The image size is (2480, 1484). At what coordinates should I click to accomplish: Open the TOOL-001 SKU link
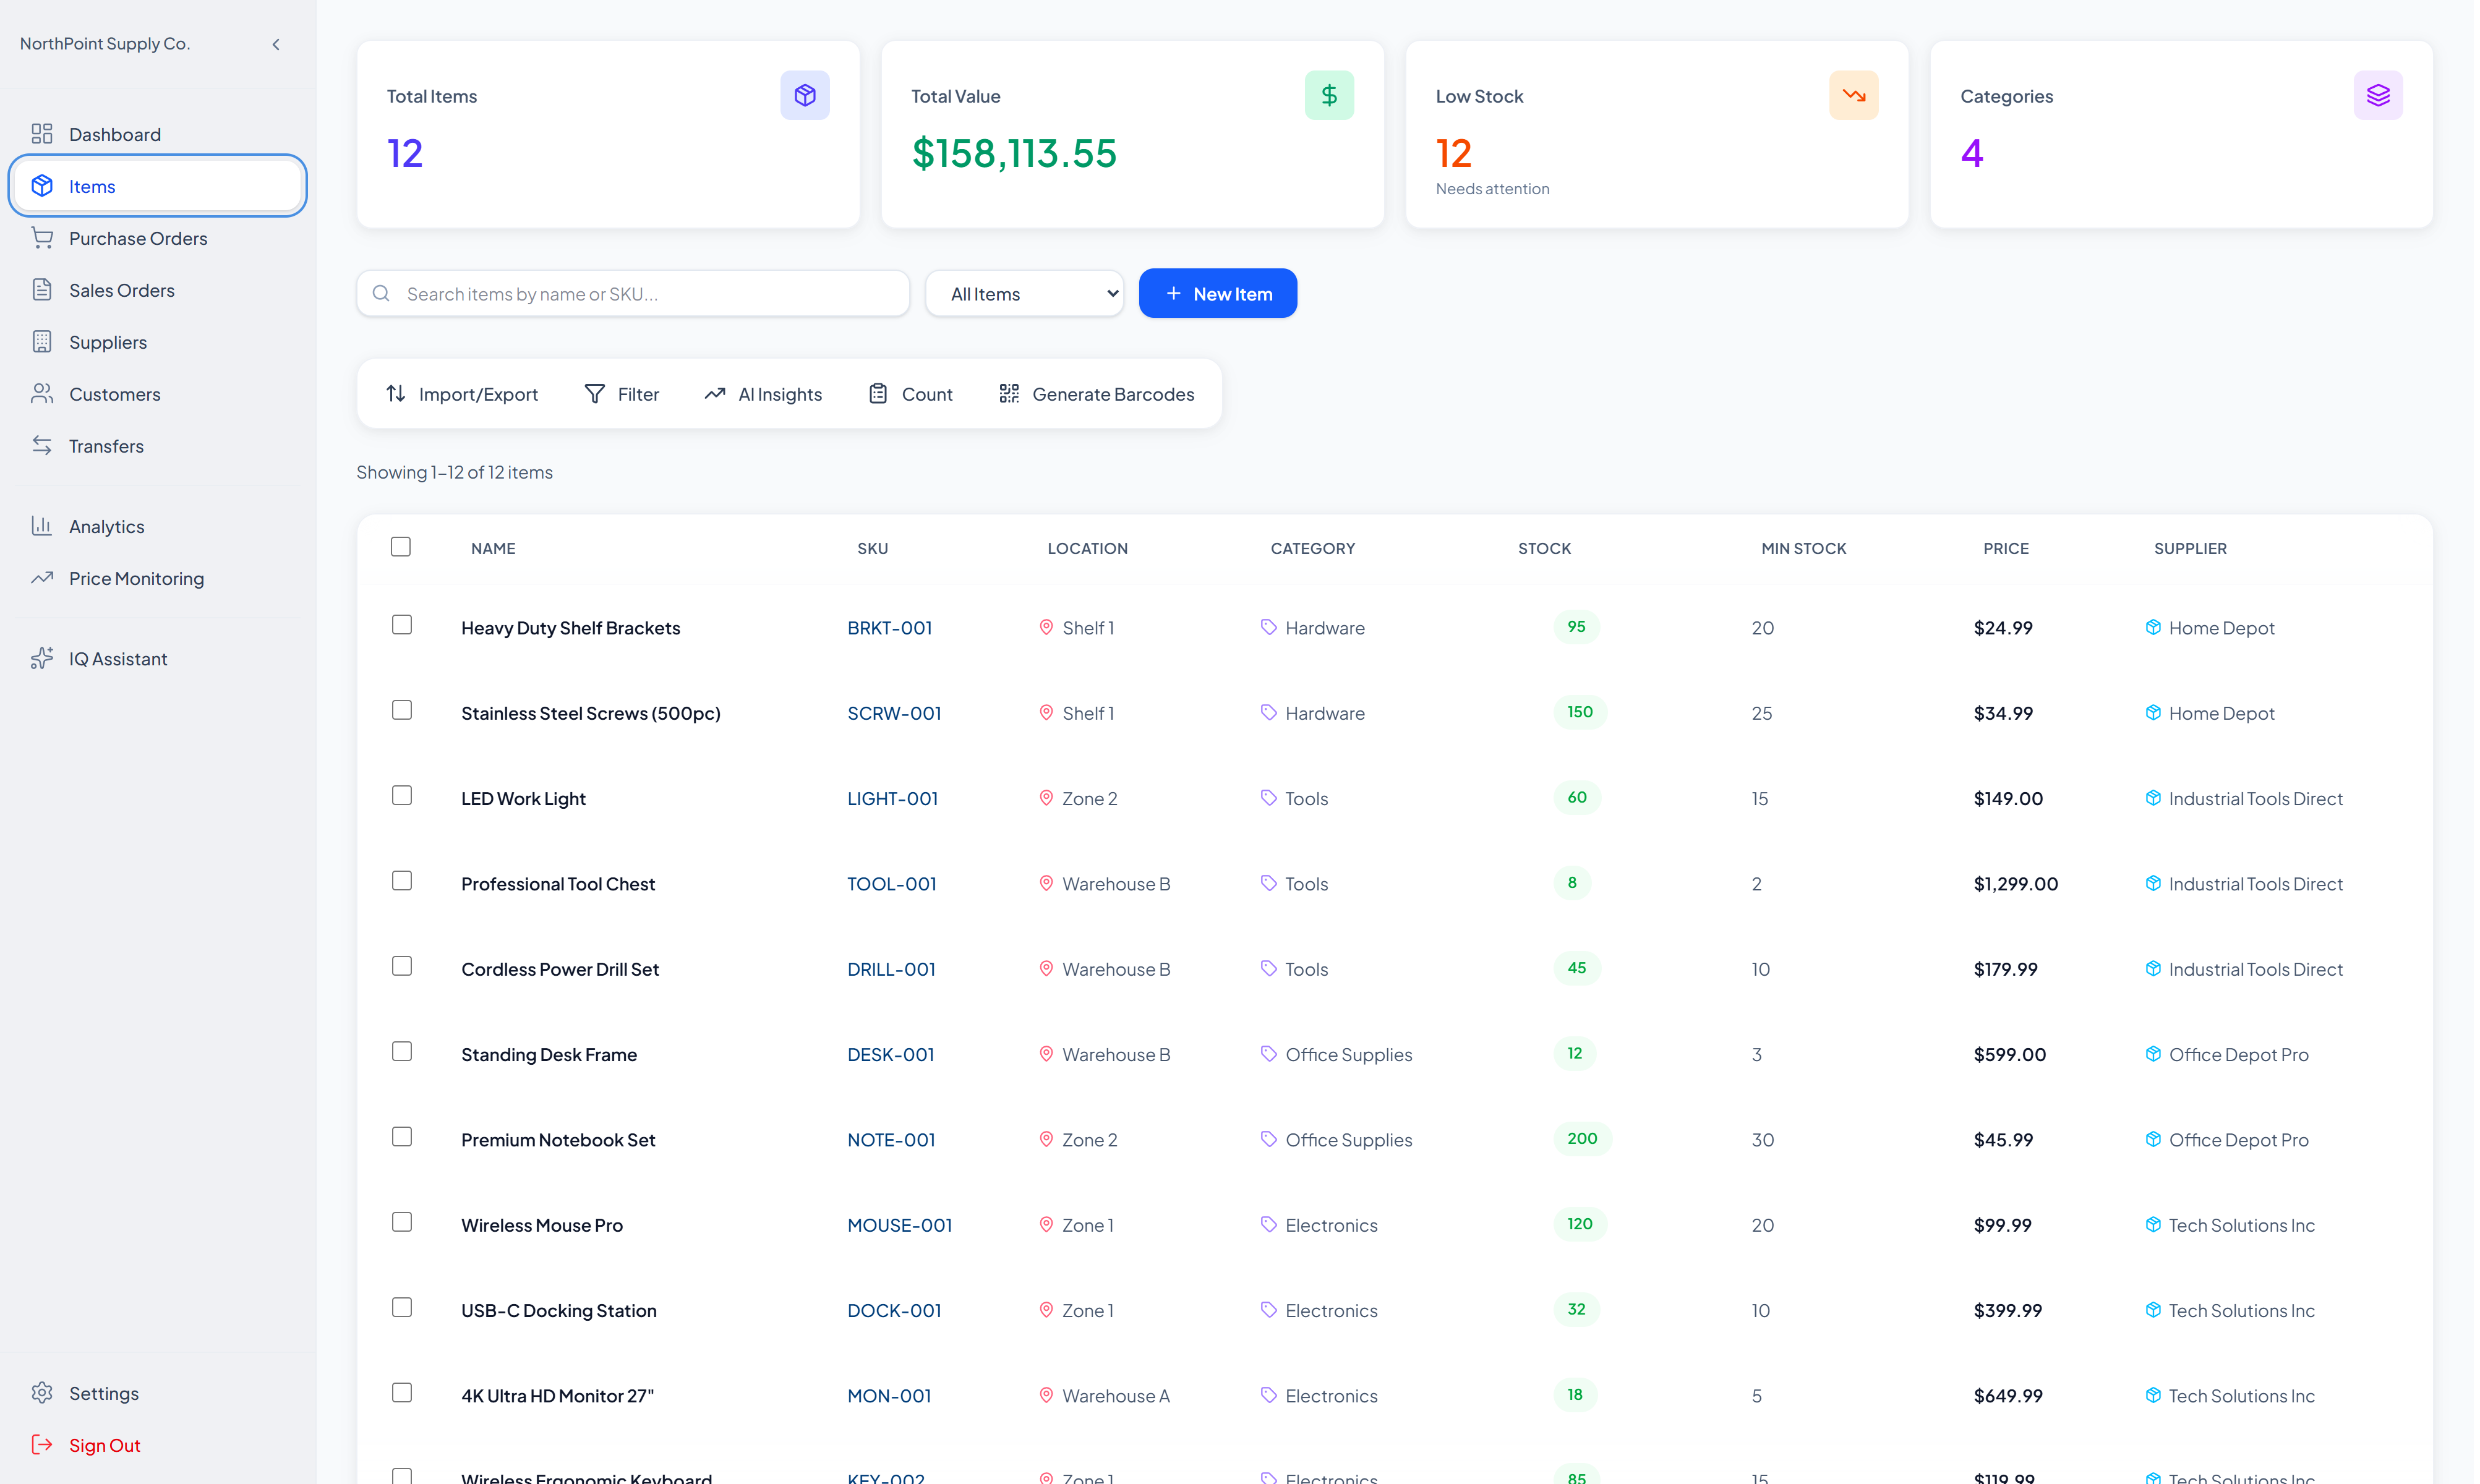pos(893,884)
